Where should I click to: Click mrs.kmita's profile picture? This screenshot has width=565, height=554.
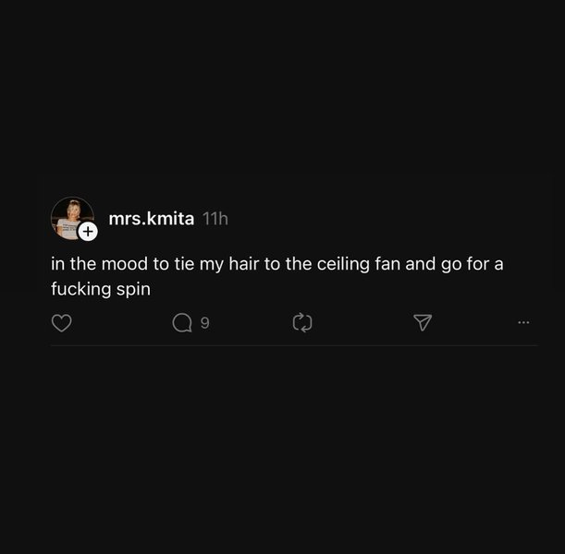coord(69,216)
